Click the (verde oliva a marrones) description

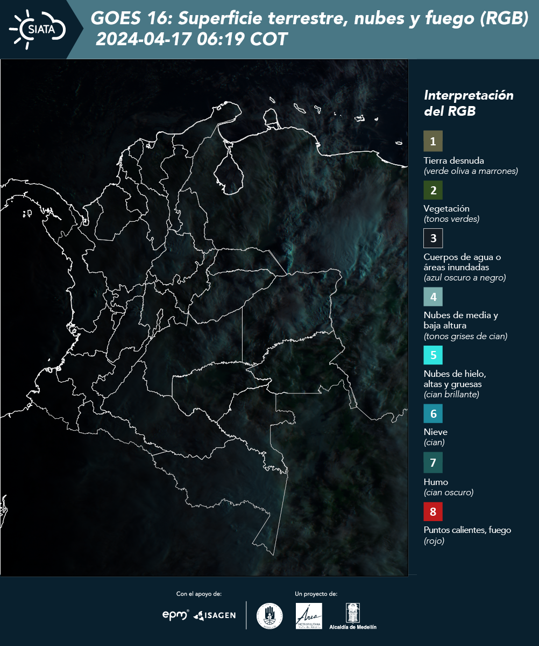tap(471, 171)
